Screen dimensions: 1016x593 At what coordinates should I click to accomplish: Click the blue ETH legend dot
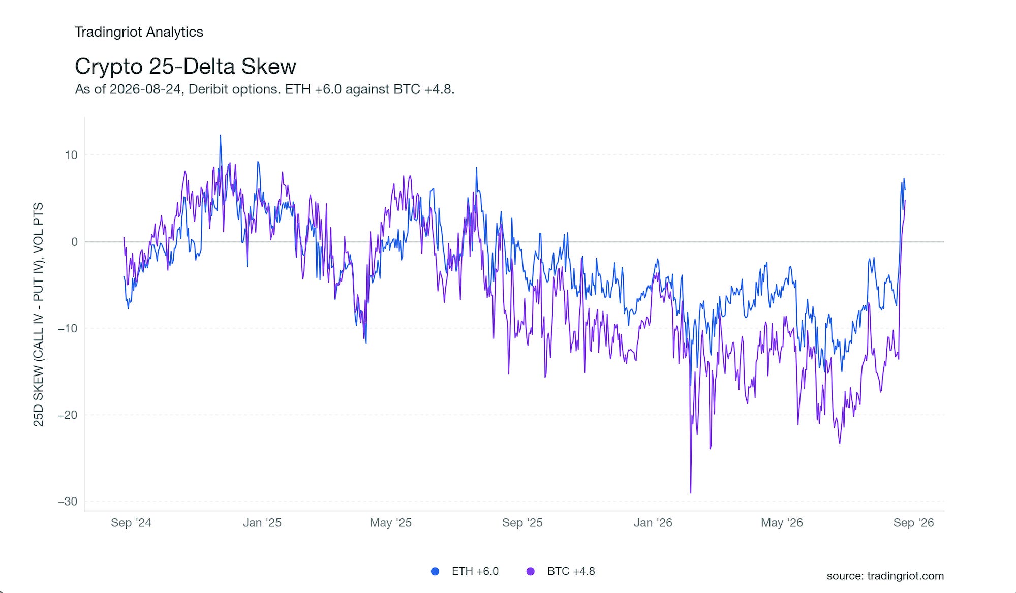435,571
